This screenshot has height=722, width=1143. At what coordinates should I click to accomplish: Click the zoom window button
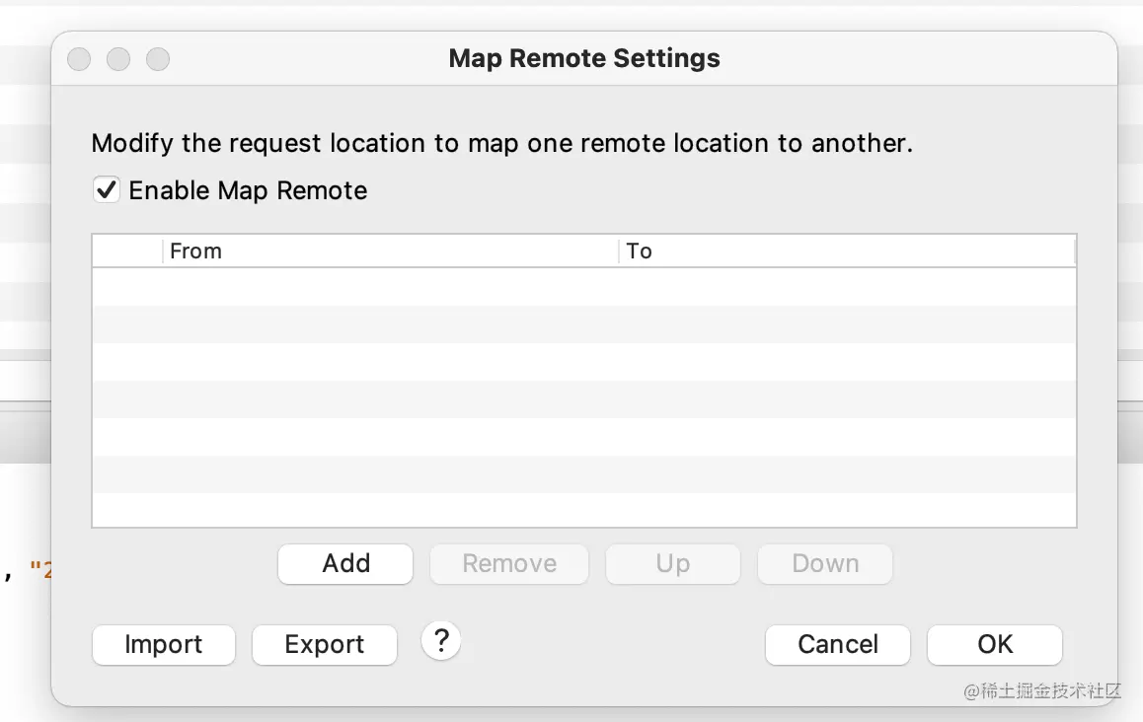158,59
